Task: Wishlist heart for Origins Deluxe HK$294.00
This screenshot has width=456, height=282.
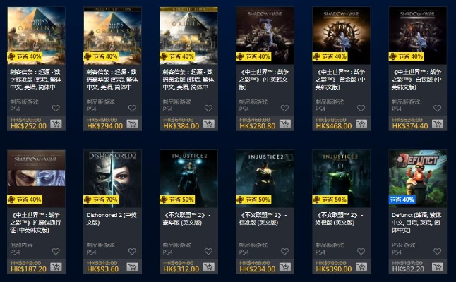Action: point(132,109)
